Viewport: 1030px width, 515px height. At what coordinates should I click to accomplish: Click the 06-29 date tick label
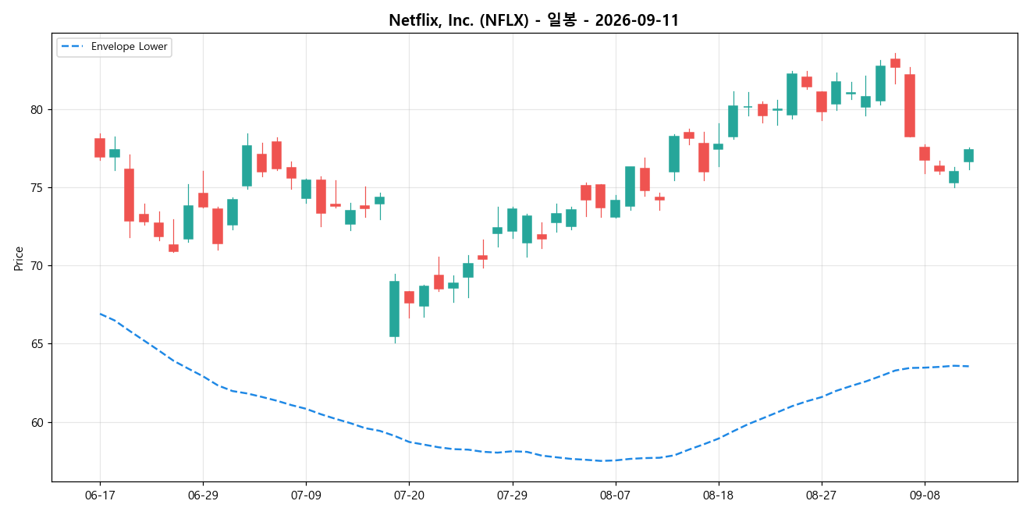pos(203,495)
